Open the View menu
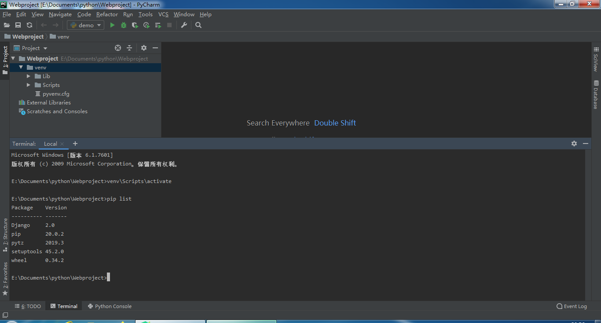Screen dimensions: 601x323 [37, 14]
